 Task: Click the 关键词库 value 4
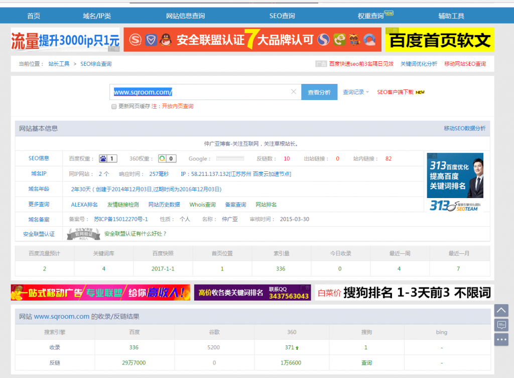pos(103,269)
